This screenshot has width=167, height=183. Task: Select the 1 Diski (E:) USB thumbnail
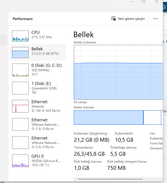(x=20, y=88)
